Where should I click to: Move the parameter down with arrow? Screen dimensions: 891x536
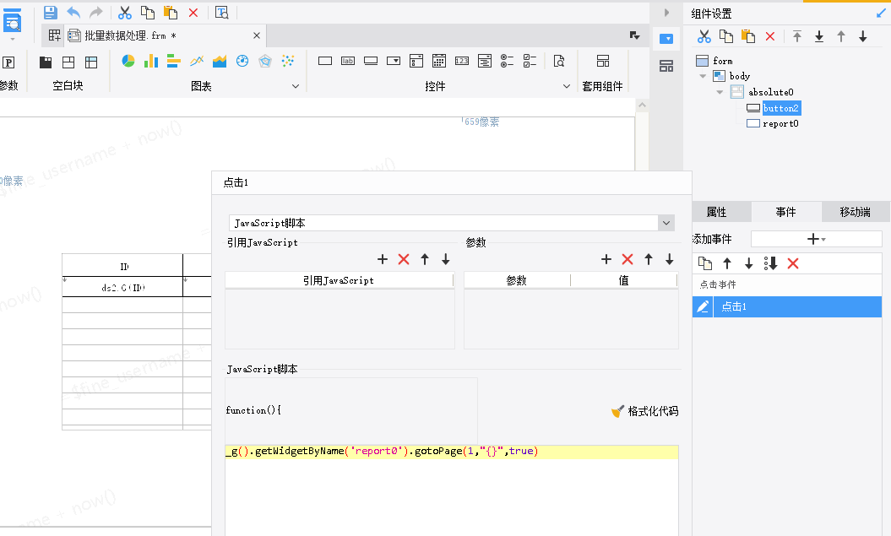pos(670,259)
